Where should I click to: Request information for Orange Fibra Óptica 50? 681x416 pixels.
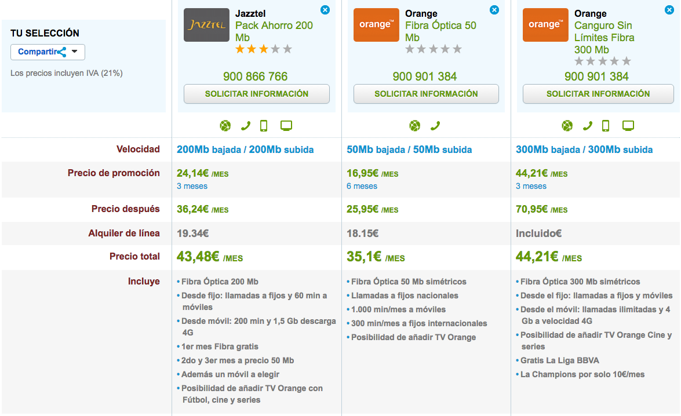click(426, 94)
